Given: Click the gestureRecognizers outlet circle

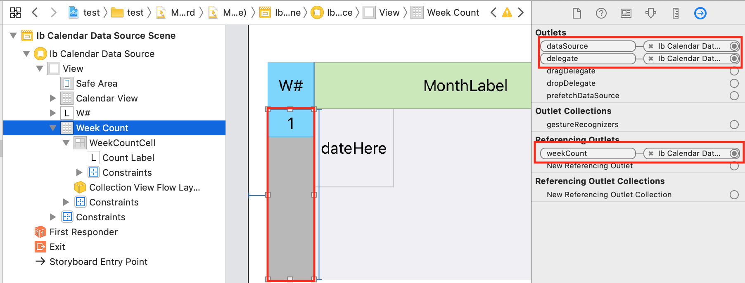Looking at the screenshot, I should (x=734, y=125).
